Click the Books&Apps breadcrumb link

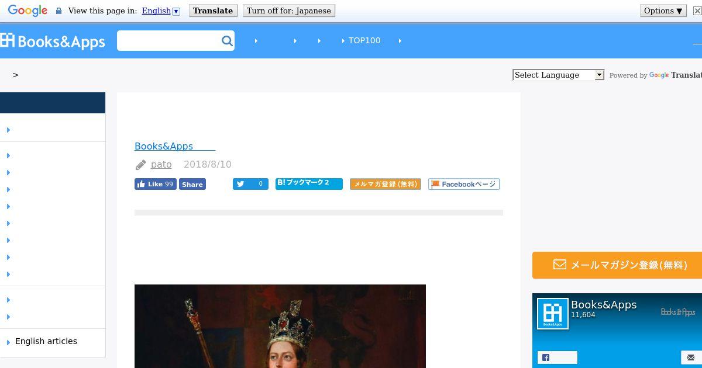[175, 146]
